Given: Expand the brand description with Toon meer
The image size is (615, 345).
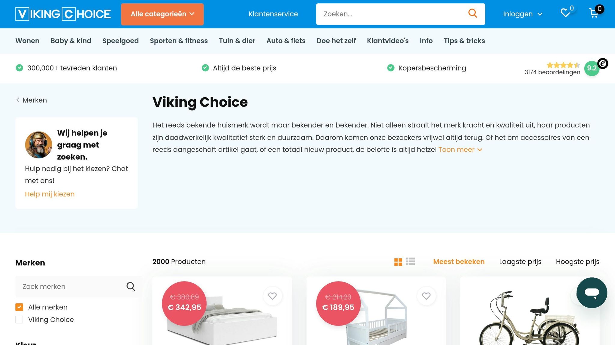Looking at the screenshot, I should tap(456, 149).
